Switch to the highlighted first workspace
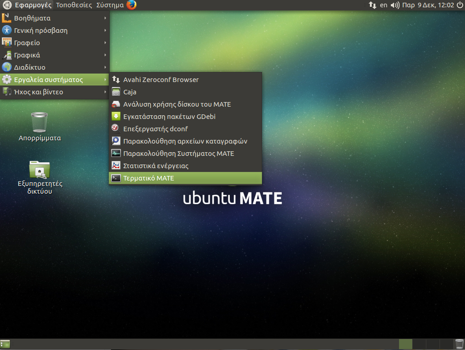465x350 pixels. tap(406, 345)
